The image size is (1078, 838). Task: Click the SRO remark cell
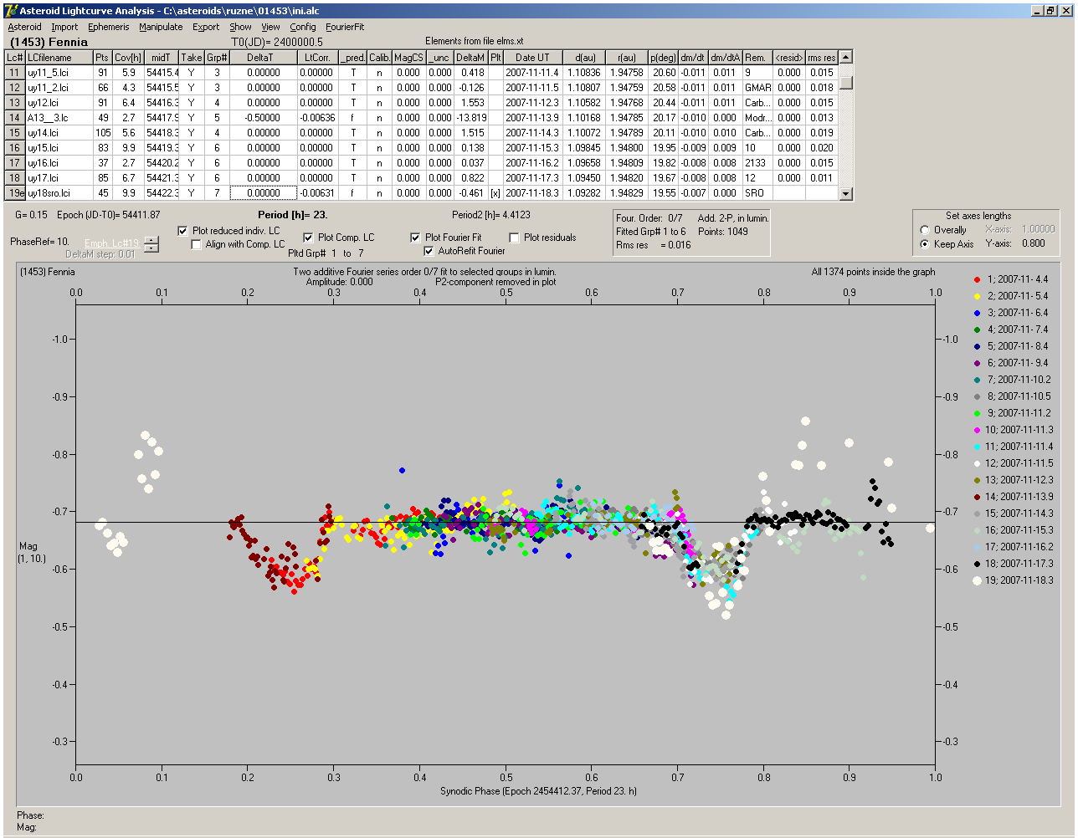(757, 193)
